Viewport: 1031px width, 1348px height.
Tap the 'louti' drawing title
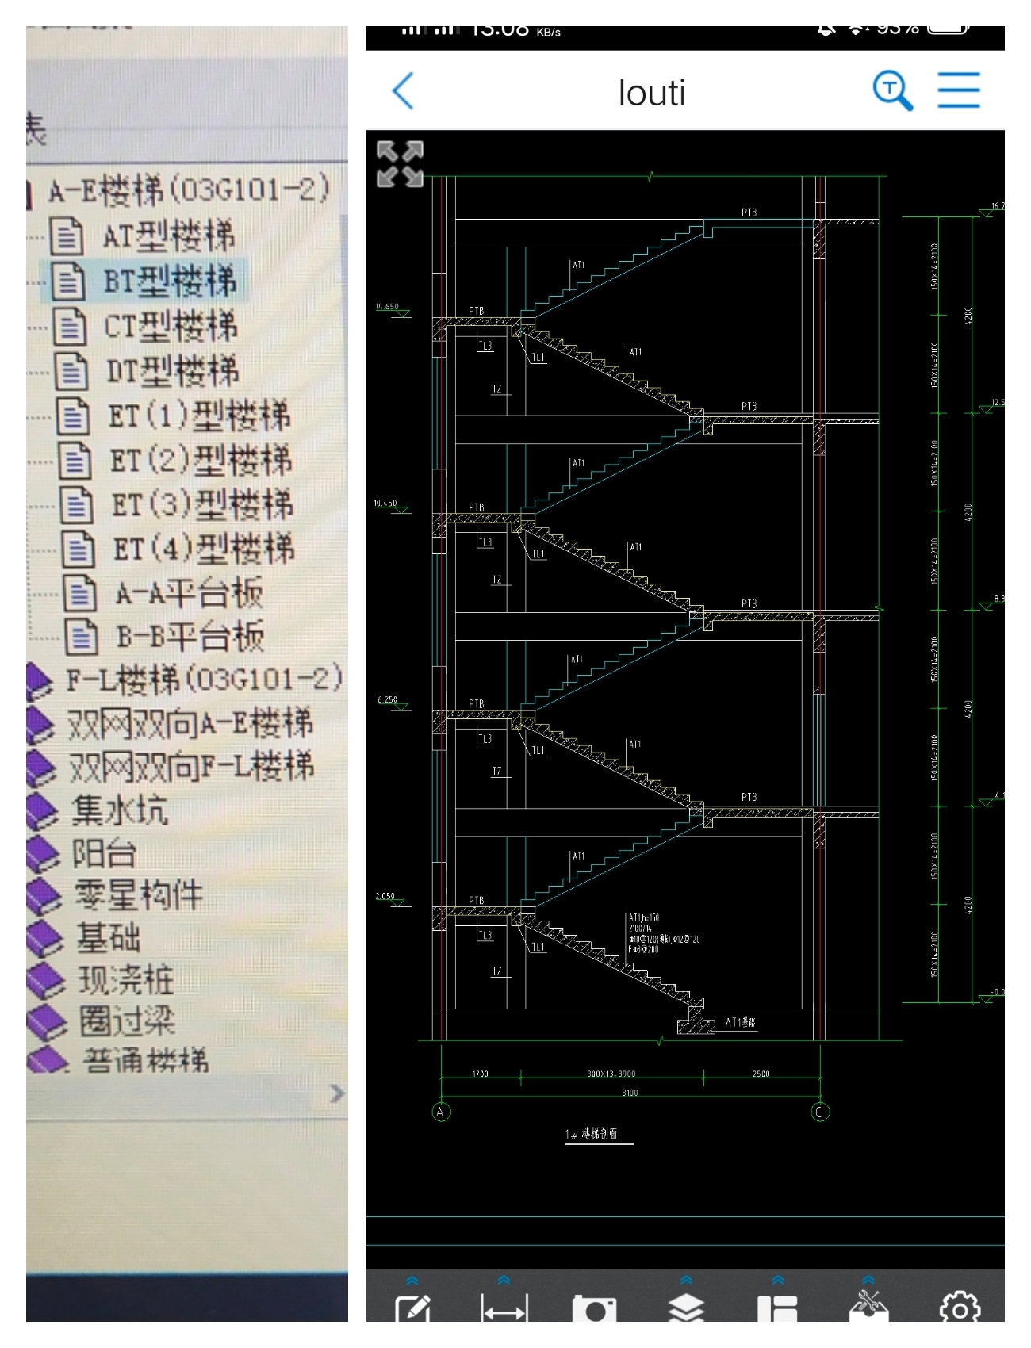pyautogui.click(x=652, y=93)
